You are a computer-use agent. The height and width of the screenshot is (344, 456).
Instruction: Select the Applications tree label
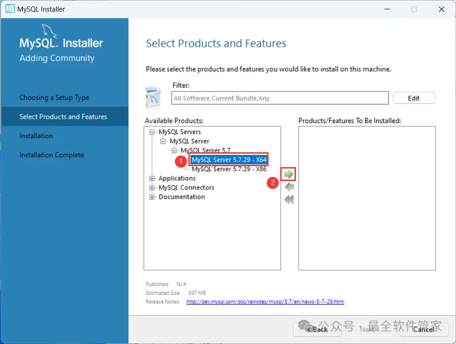[x=177, y=178]
